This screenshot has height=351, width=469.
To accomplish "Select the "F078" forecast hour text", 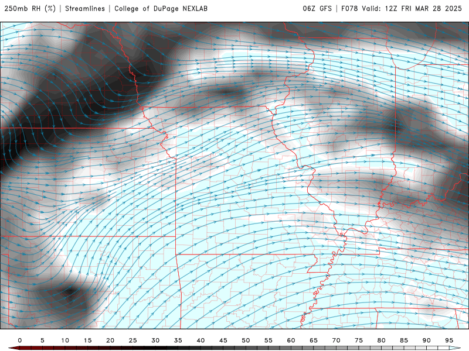I will 349,8.
